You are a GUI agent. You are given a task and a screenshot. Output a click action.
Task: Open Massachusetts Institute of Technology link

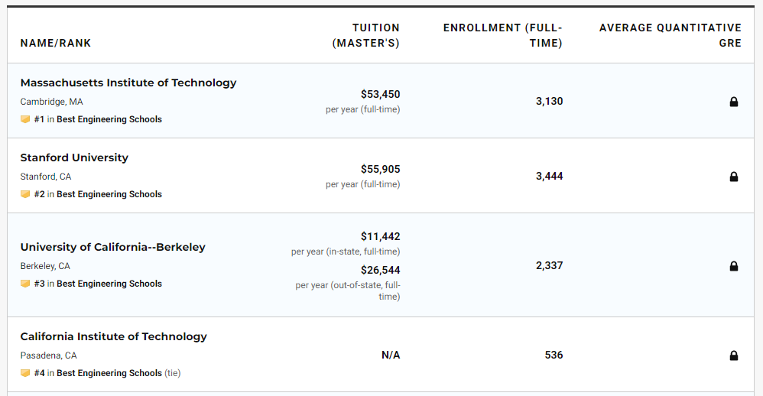[x=128, y=83]
